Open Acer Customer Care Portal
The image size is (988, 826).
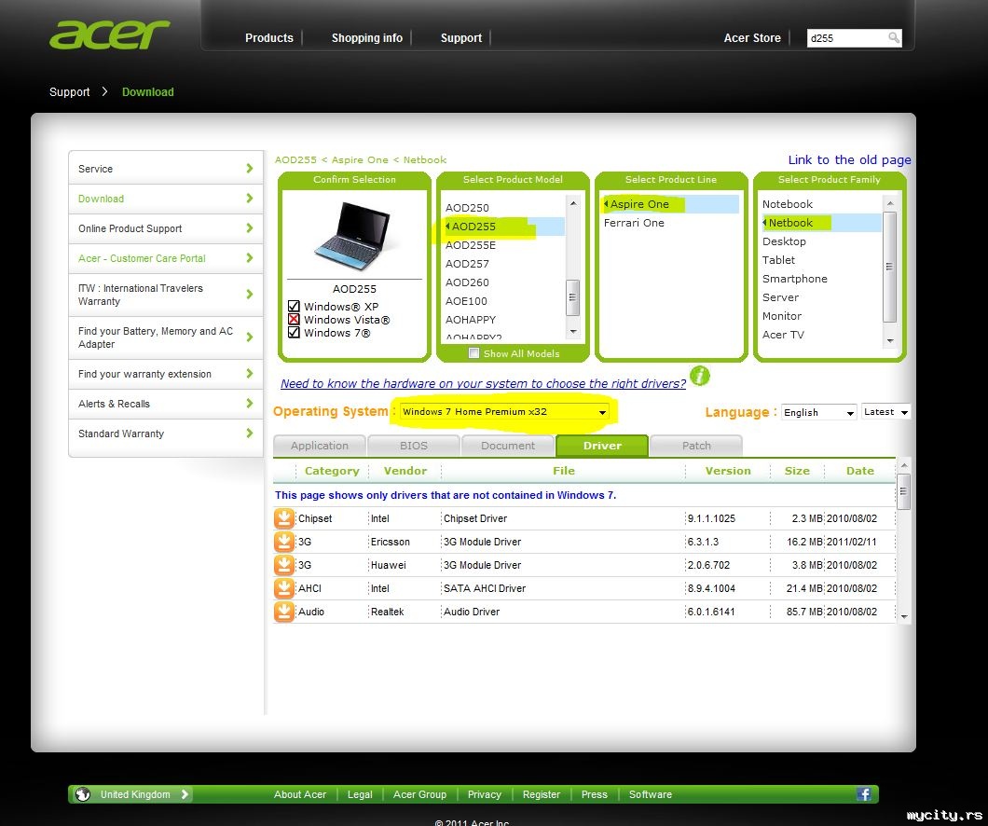click(x=166, y=258)
